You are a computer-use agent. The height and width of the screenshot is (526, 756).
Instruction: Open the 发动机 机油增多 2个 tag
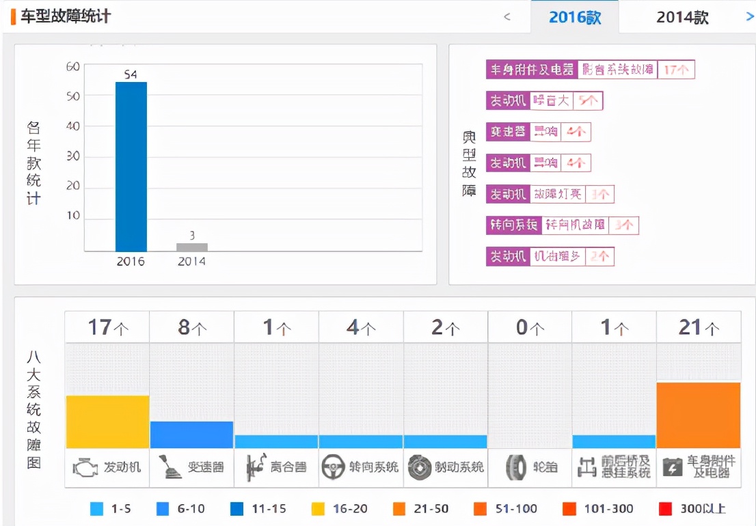point(550,256)
